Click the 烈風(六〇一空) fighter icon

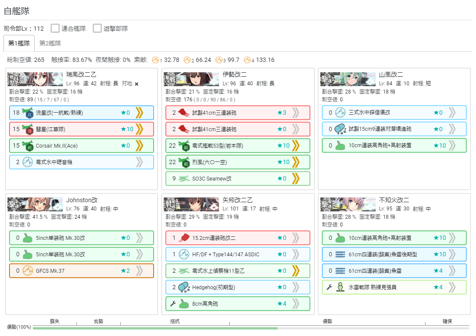point(184,162)
